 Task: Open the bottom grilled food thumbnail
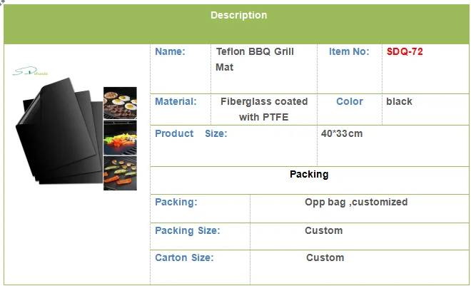pos(120,173)
